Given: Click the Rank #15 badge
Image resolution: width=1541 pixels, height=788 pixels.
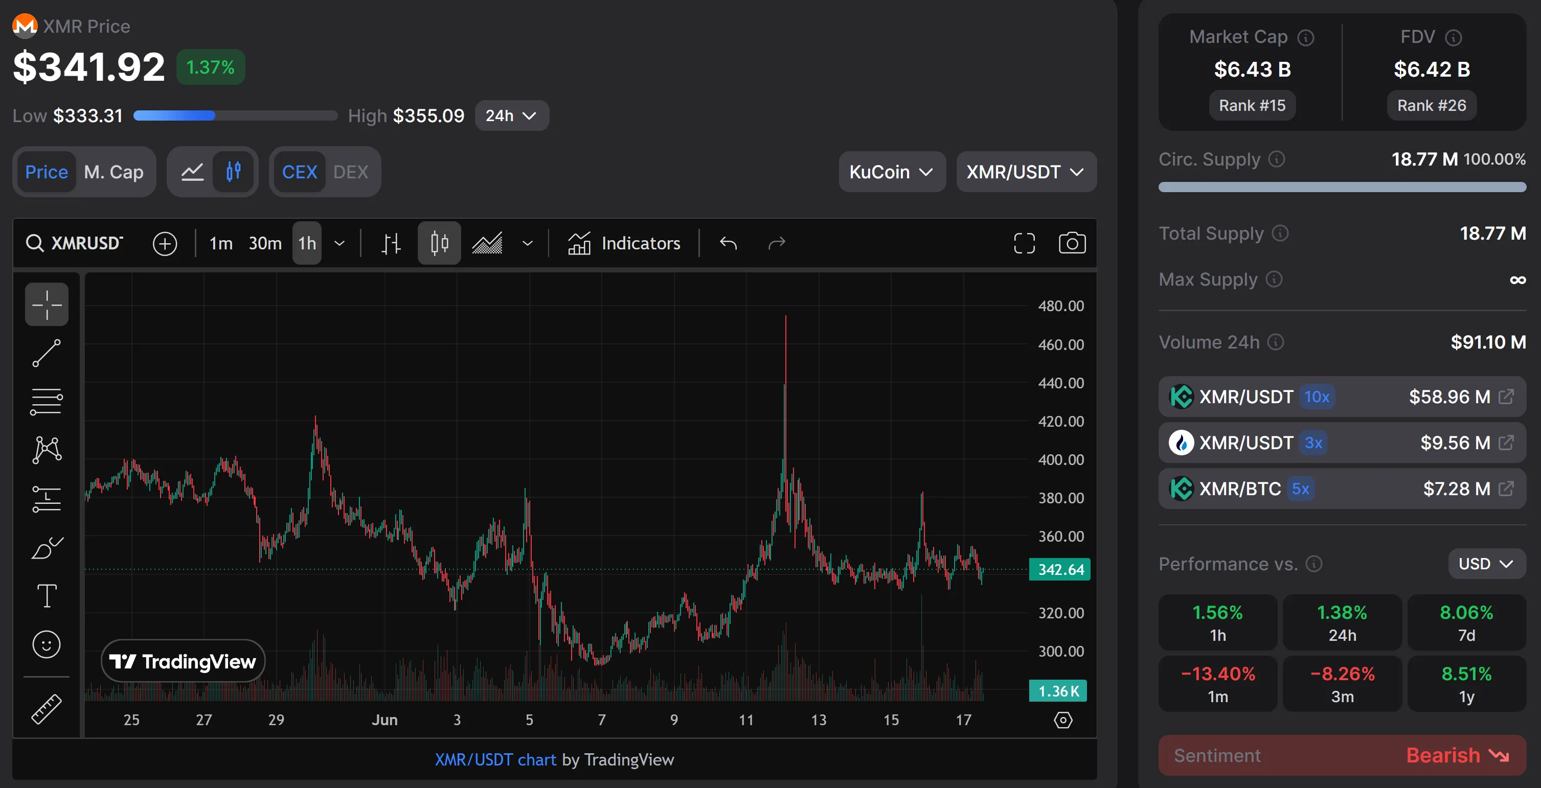Looking at the screenshot, I should 1252,106.
